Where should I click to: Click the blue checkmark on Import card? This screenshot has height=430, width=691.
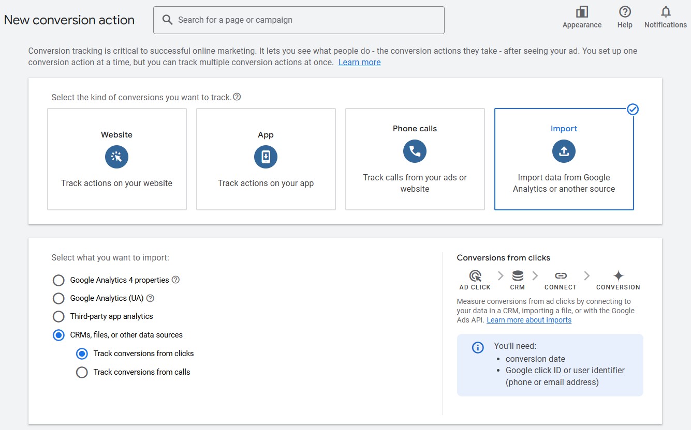coord(633,109)
